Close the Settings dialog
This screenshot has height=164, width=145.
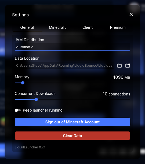pos(131,15)
